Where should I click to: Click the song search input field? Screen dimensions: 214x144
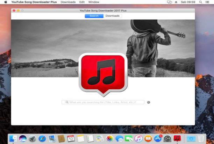(x=103, y=102)
